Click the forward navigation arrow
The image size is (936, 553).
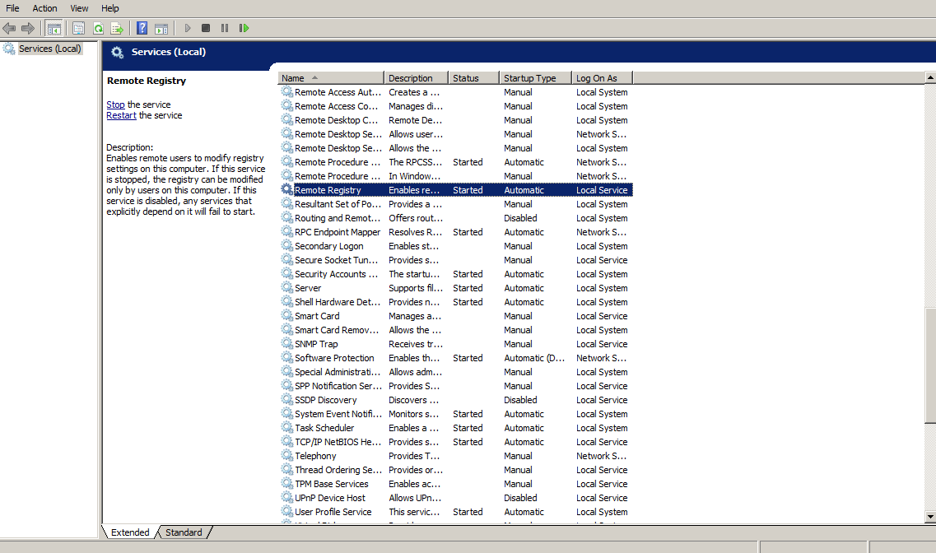point(28,27)
